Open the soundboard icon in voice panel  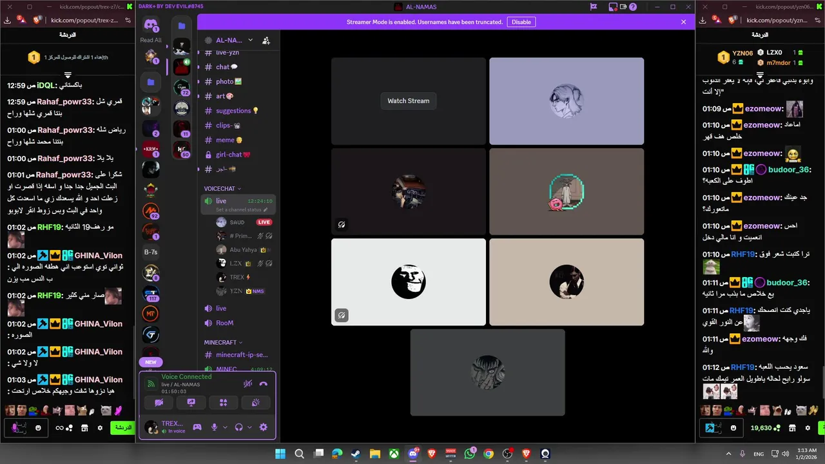255,402
